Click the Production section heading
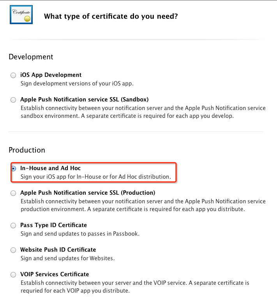This screenshot has width=277, height=302. coord(27,150)
